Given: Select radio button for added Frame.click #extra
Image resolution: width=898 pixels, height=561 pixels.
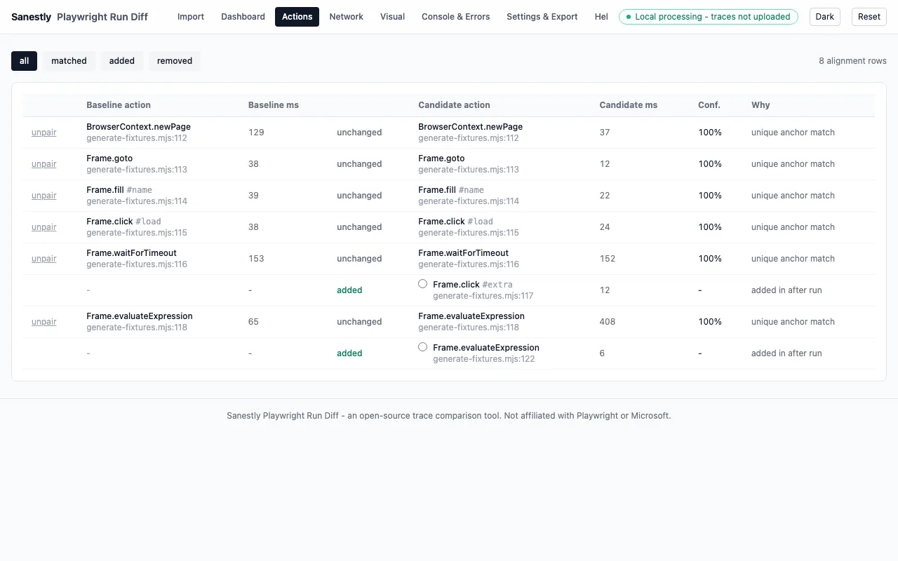Looking at the screenshot, I should 422,284.
